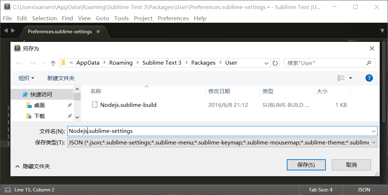Screen dimensions: 388x195
Task: Change the Tab Size: 4 setting
Action: coord(320,190)
